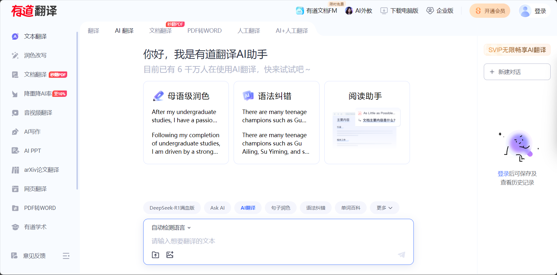The image size is (557, 275).
Task: Switch to 文档翻译 top tab
Action: click(x=160, y=31)
